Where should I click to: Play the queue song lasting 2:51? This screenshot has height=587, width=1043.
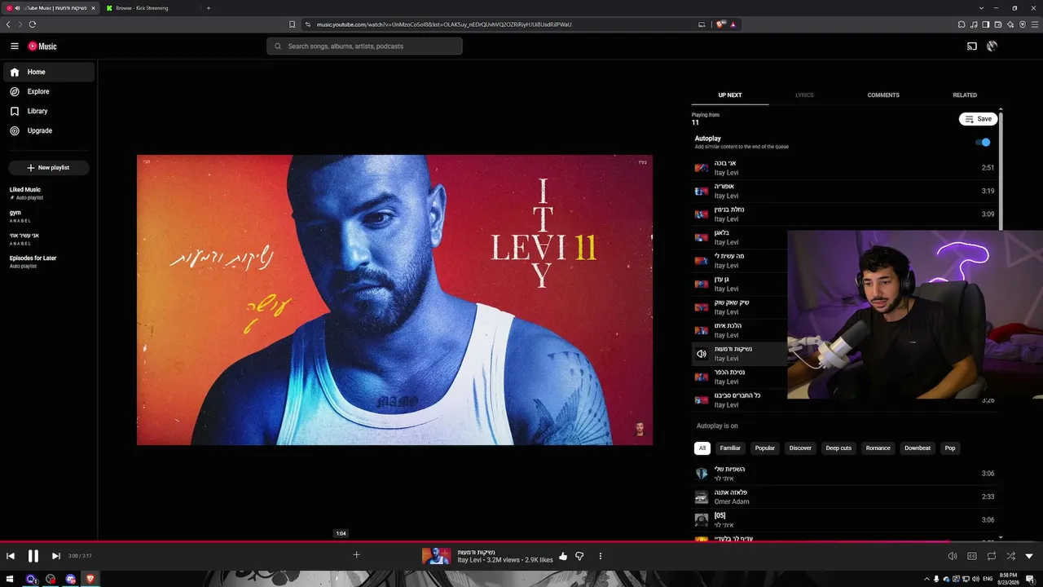click(x=844, y=167)
